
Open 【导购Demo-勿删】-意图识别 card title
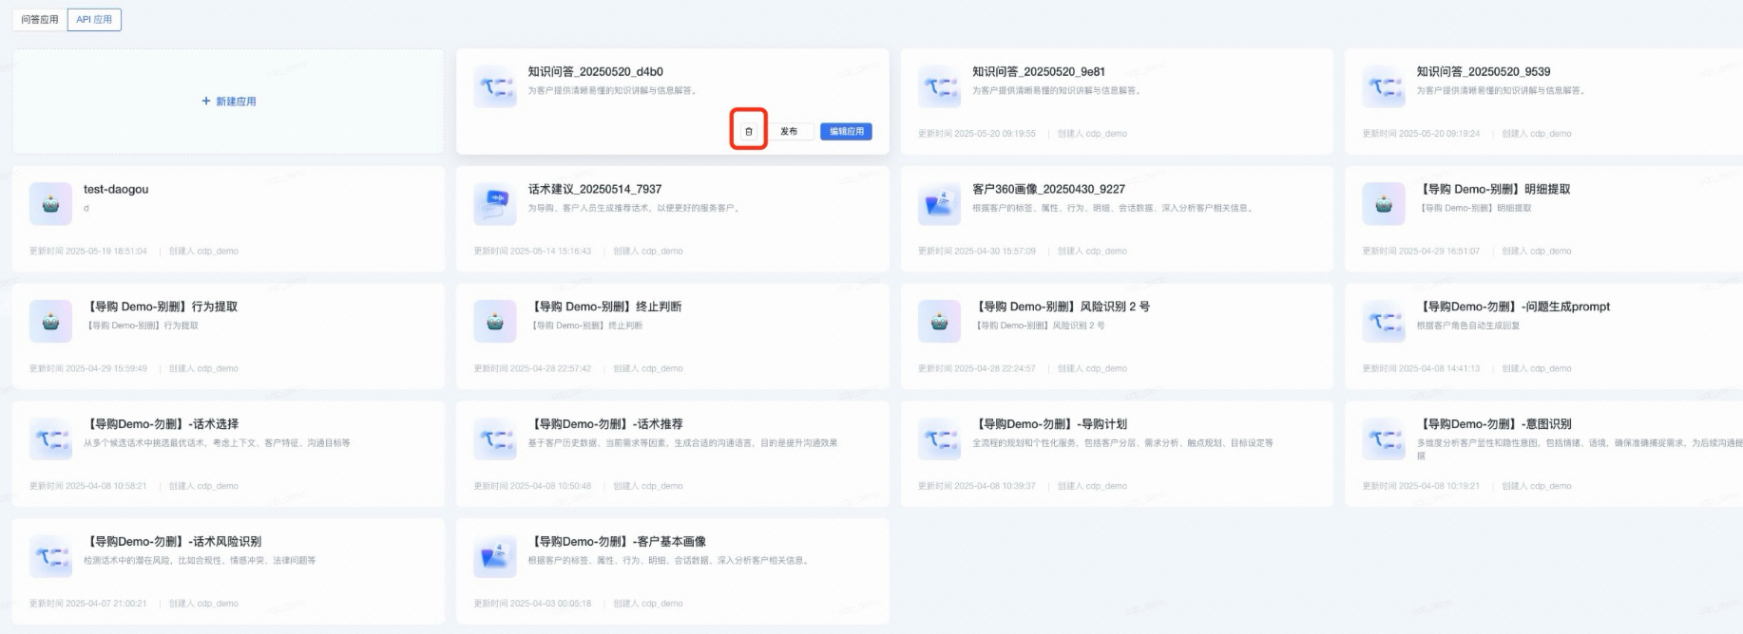[x=1495, y=424]
